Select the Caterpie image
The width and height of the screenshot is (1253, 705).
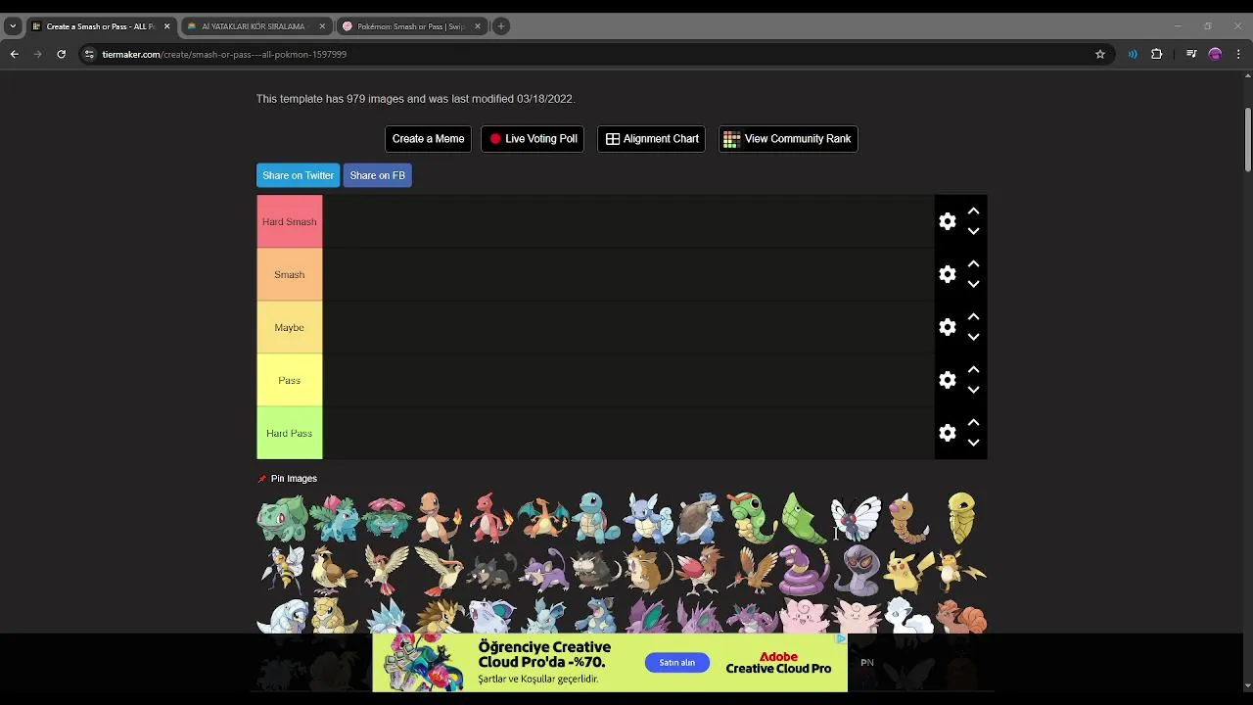[752, 518]
